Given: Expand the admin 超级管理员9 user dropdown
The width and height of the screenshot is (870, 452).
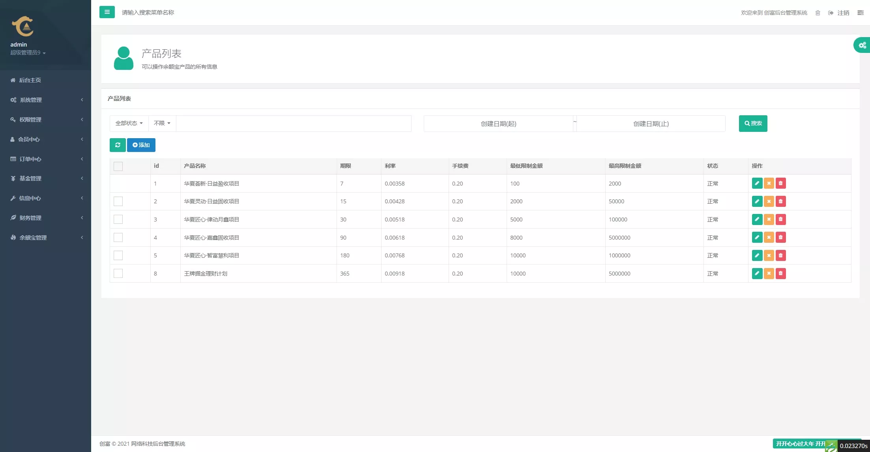Looking at the screenshot, I should 28,53.
